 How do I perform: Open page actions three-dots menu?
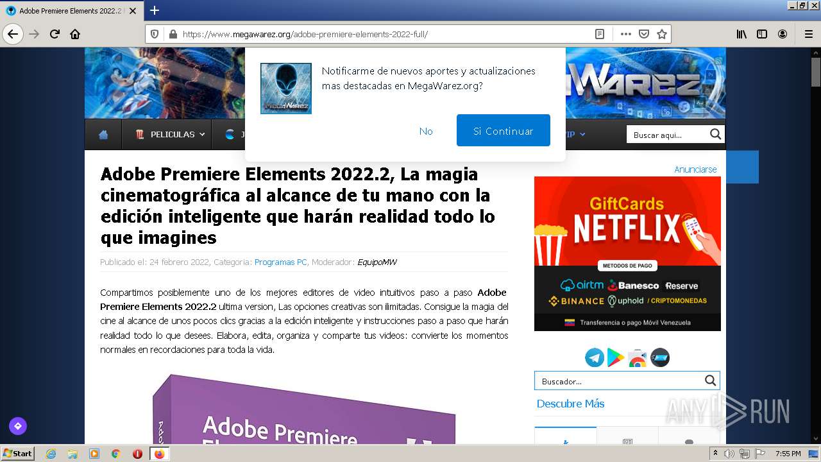pos(626,34)
